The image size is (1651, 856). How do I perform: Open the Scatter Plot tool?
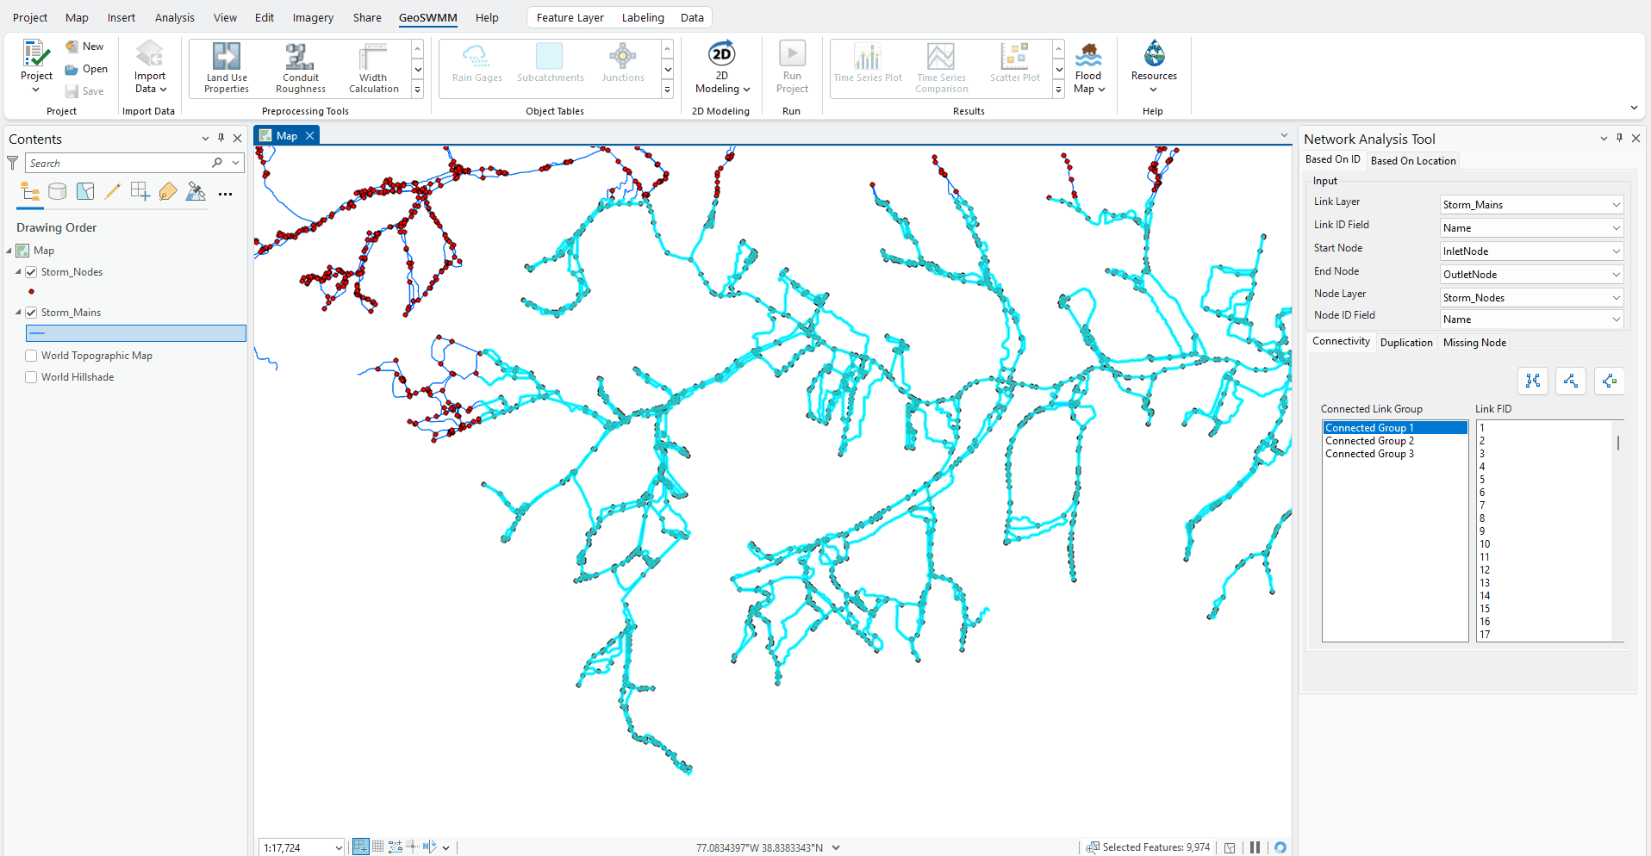[1013, 67]
